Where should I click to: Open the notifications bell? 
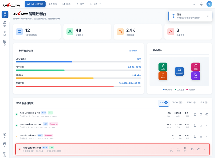(201, 4)
